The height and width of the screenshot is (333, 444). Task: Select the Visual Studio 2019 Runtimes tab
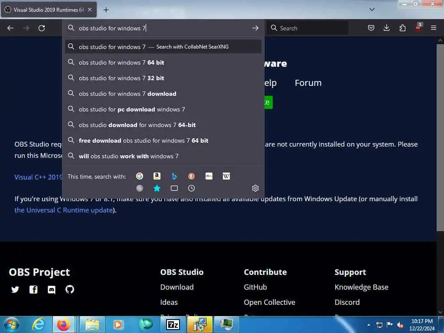tap(49, 10)
